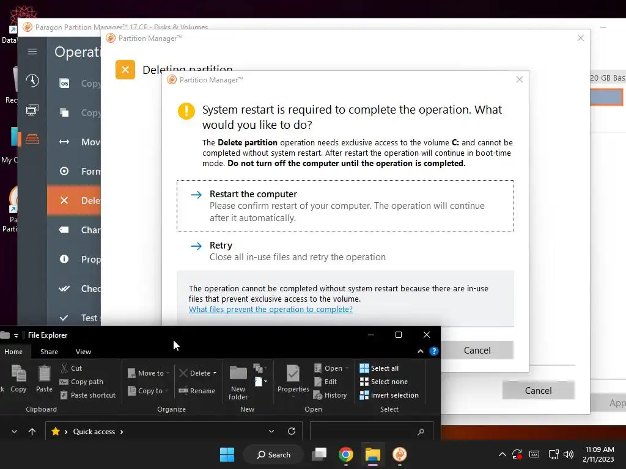Image resolution: width=626 pixels, height=469 pixels.
Task: Open File Explorer help question icon
Action: point(433,351)
